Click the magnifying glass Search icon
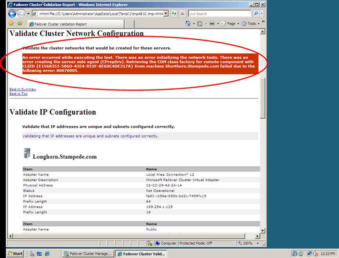 point(256,14)
